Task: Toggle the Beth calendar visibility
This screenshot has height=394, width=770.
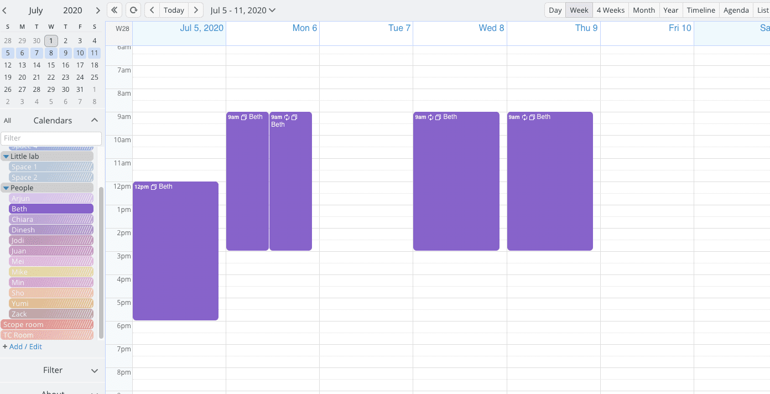Action: tap(51, 209)
